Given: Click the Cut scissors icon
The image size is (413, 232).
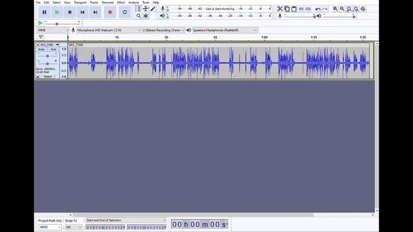Looking at the screenshot, I should point(279,9).
